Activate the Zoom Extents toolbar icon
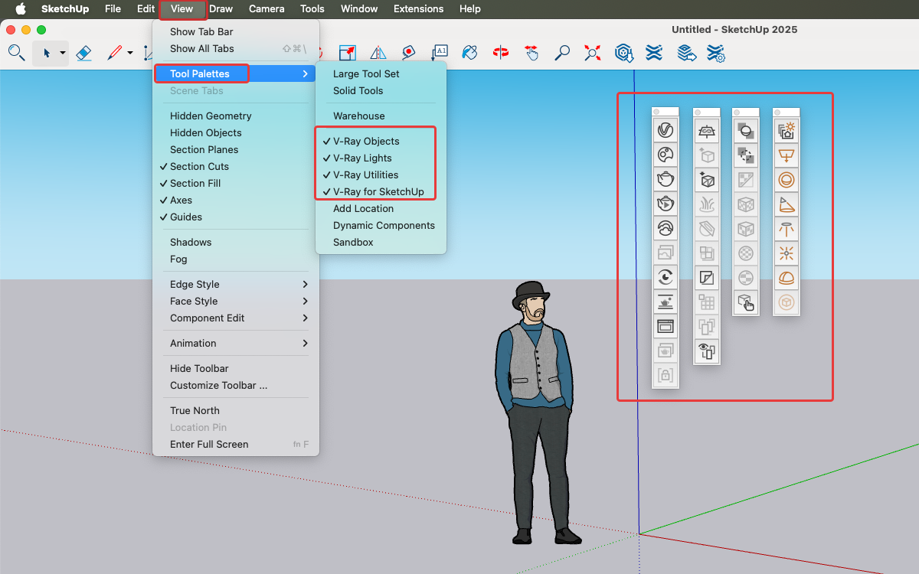The height and width of the screenshot is (574, 919). 592,53
